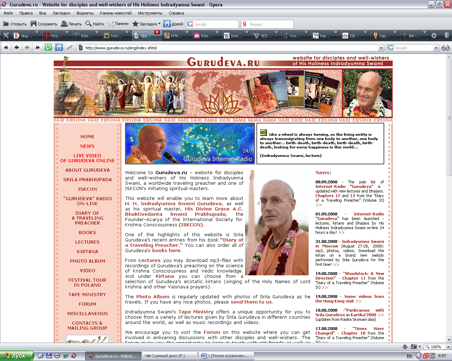Viewport: 452px width, 361px height.
Task: Click the Печать (Print) toolbar button
Action: [x=71, y=24]
